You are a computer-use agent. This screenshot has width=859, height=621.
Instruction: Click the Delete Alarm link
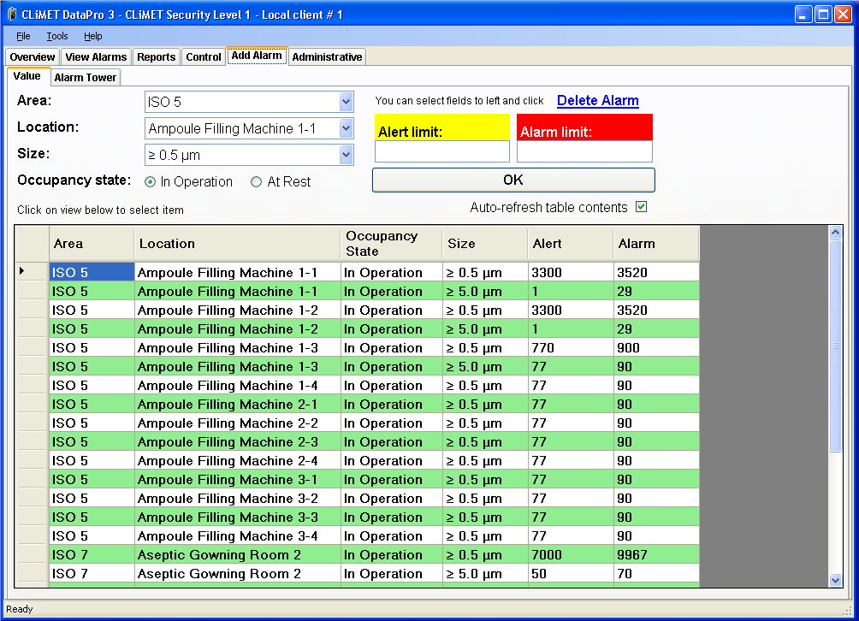pos(597,101)
